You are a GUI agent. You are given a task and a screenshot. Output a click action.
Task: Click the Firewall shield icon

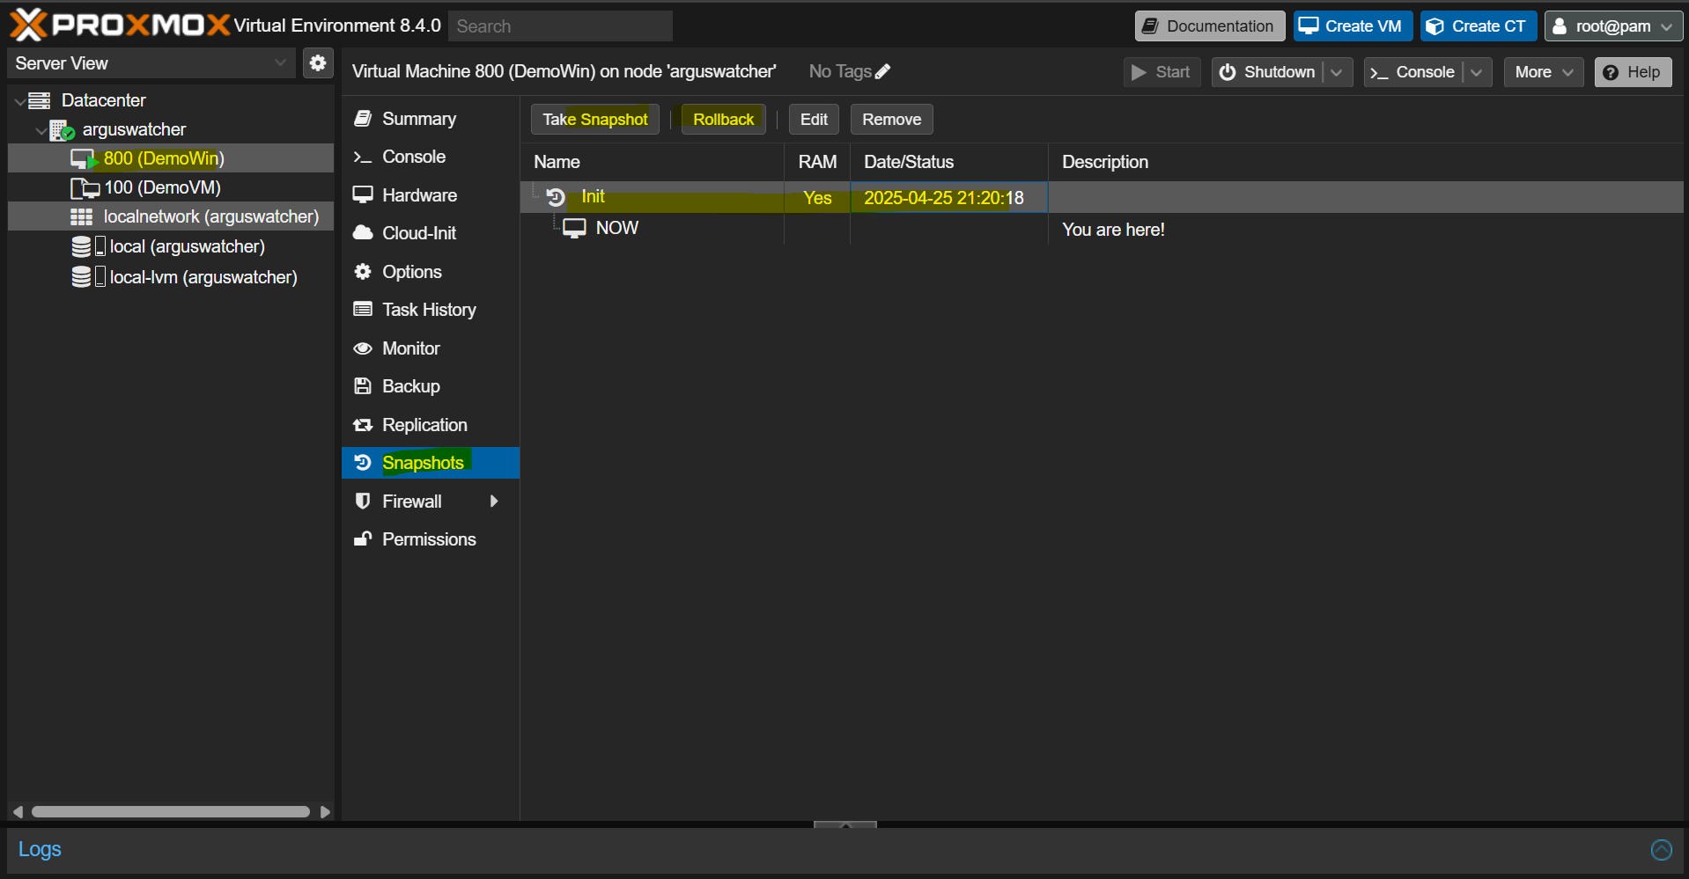[362, 502]
